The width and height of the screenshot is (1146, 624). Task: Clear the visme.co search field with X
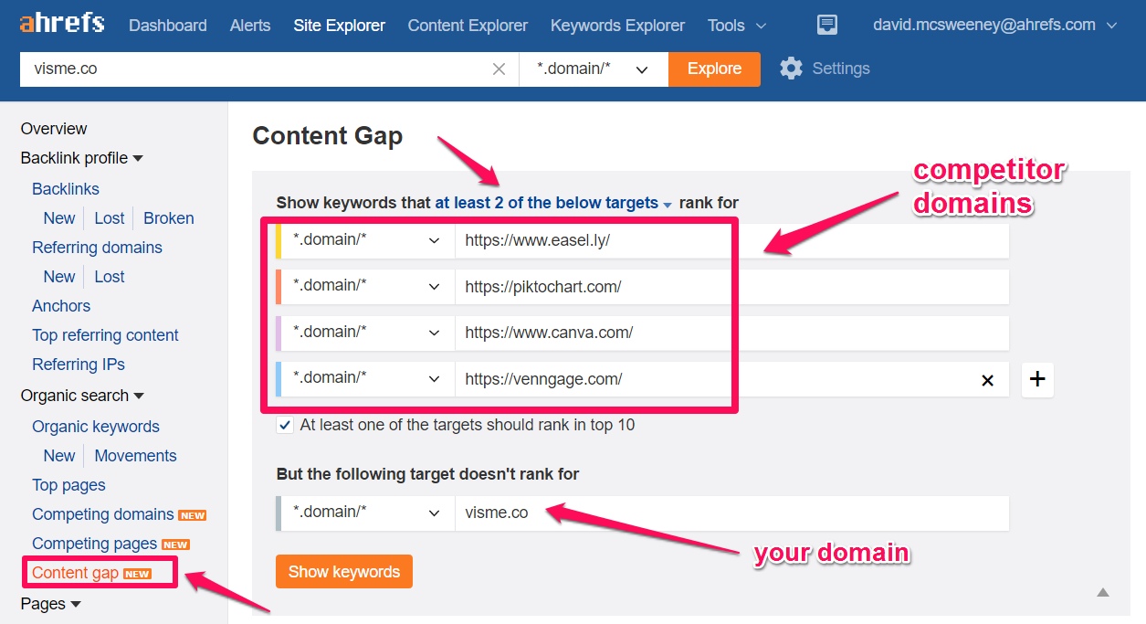coord(499,69)
